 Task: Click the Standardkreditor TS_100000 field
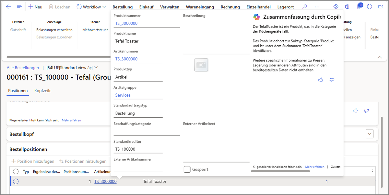[138, 149]
